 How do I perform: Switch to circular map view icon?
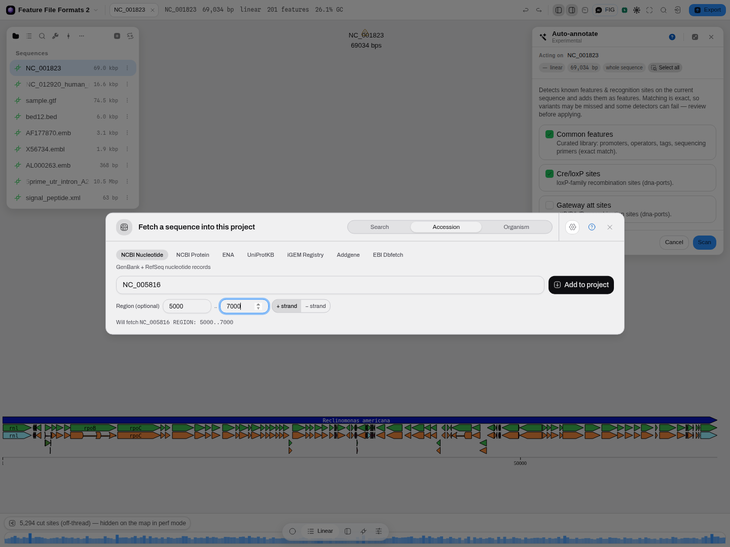293,531
